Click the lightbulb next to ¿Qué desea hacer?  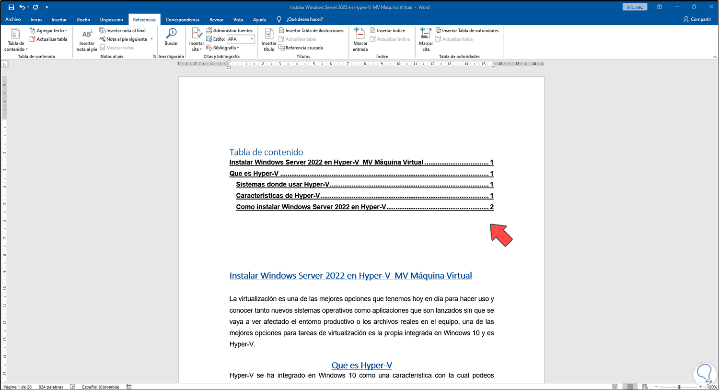tap(279, 20)
